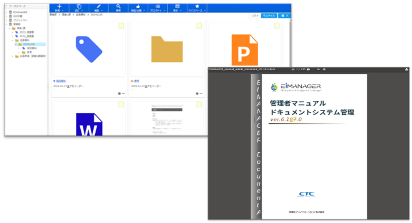Screen dimensions: 412x223
Task: Open the copy-icon toolbar menu
Action: click(x=79, y=8)
